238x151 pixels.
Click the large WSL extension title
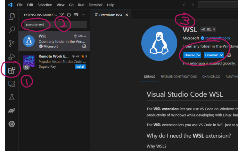tap(190, 30)
